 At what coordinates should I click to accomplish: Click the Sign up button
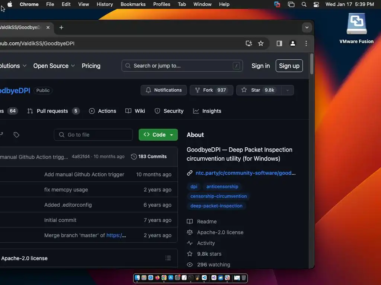(289, 66)
